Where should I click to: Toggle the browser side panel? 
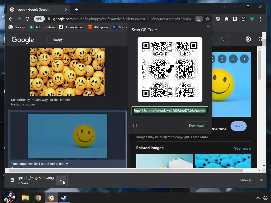235,19
